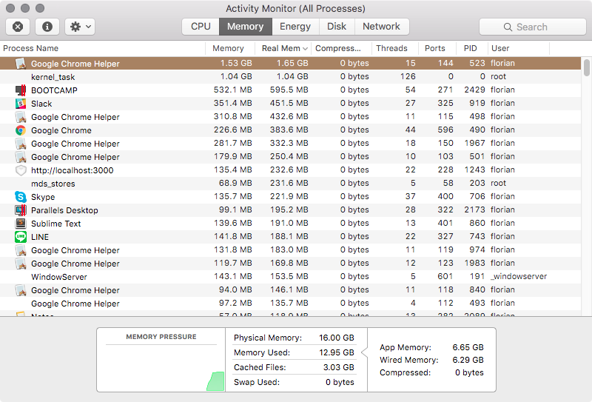Click the process list vertical scrollbar
The height and width of the screenshot is (402, 592).
coord(587,68)
